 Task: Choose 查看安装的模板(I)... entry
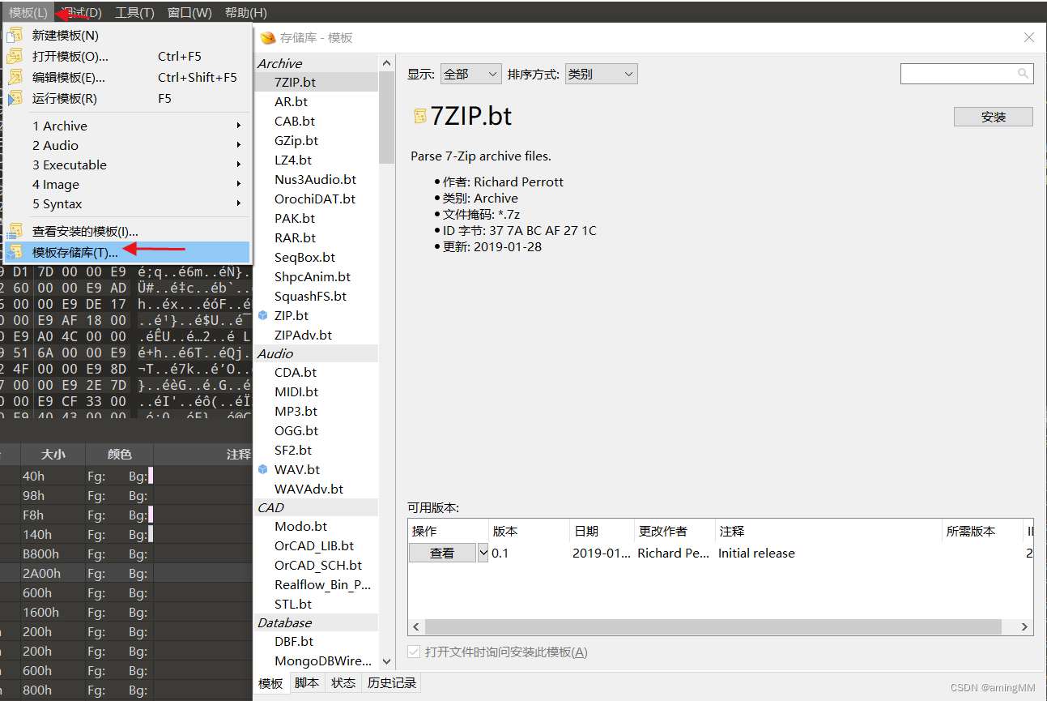coord(128,231)
